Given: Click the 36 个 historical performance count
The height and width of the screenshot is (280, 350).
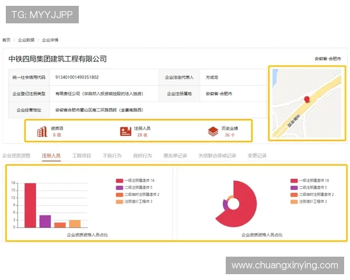Looking at the screenshot, I should [230, 135].
